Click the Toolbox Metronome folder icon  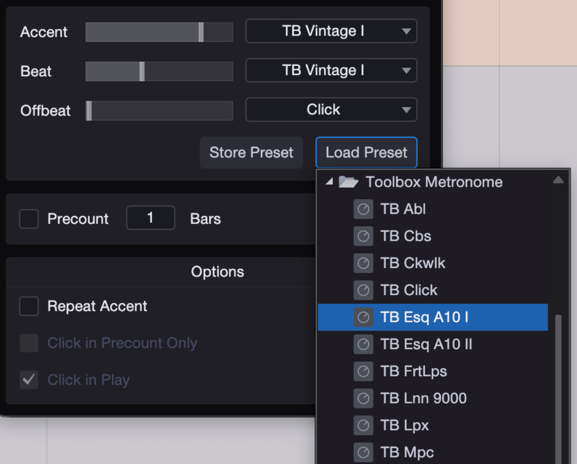click(348, 182)
